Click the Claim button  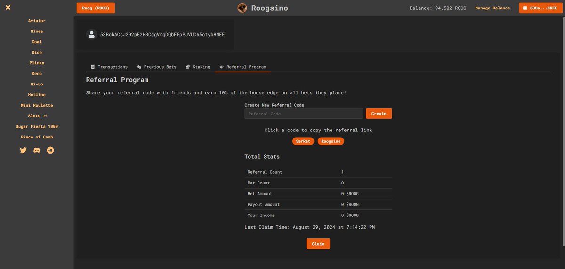click(x=318, y=244)
